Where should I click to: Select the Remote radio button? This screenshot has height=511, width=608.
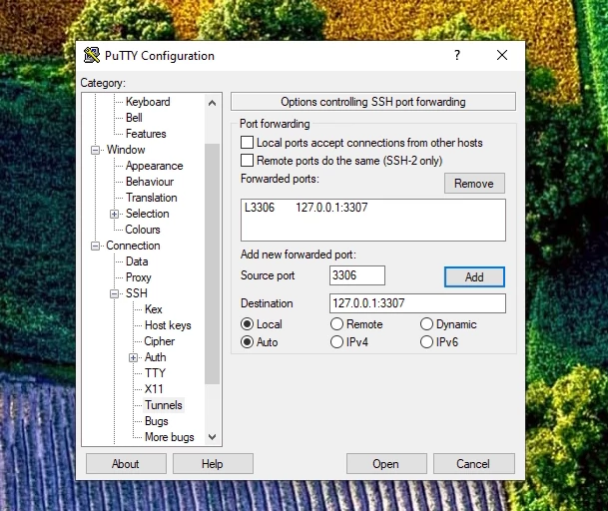336,323
